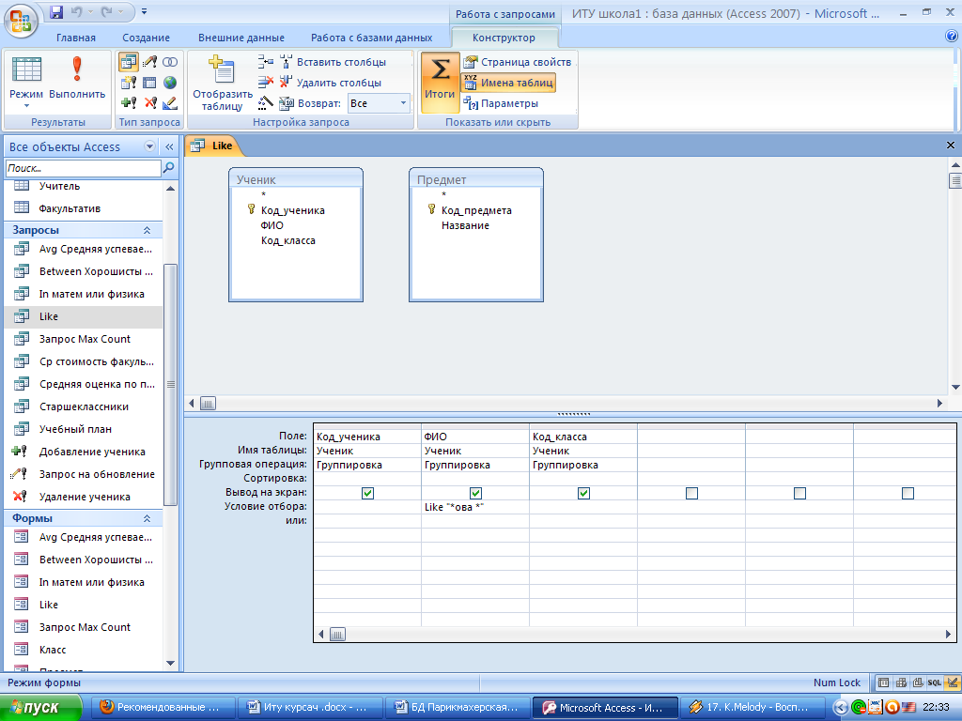The image size is (962, 721).
Task: Choose the Update query type icon
Action: 149,62
